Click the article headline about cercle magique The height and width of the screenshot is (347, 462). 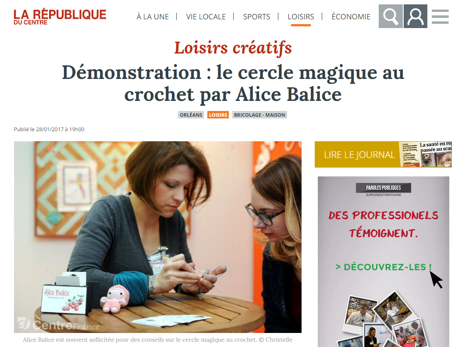(x=233, y=83)
